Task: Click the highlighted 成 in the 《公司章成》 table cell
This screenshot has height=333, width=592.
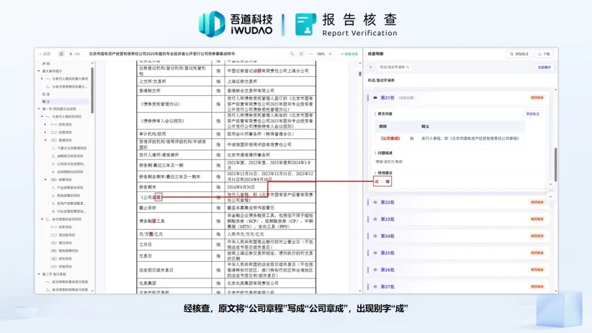Action: pos(158,197)
